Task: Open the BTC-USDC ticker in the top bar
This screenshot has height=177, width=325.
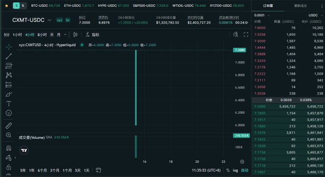Action: click(45, 6)
